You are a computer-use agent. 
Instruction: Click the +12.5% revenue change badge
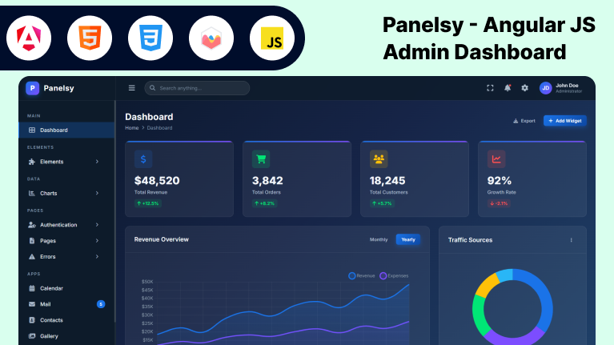click(x=148, y=203)
